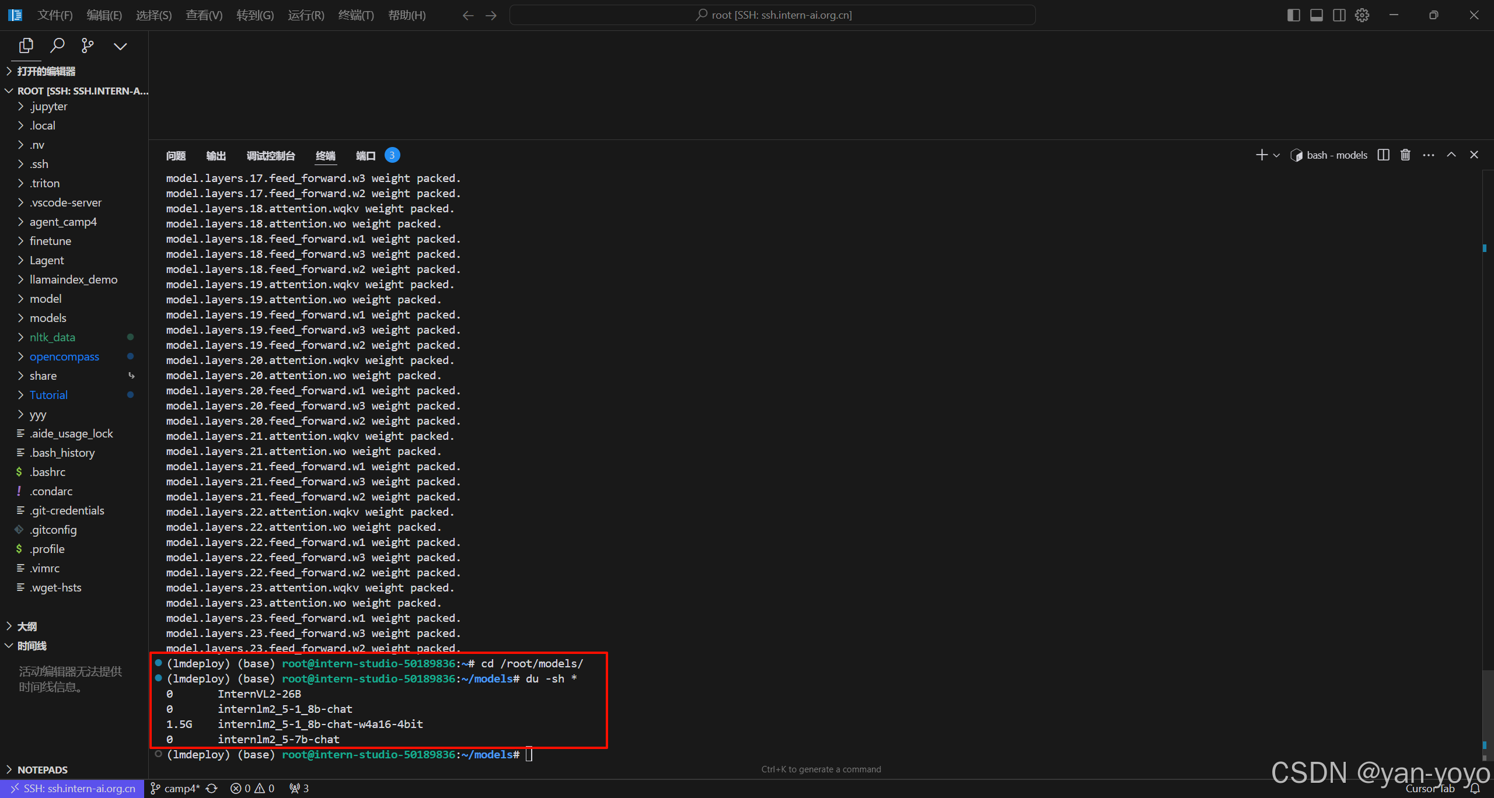Select the Source Control icon
The image size is (1494, 798).
(x=88, y=45)
